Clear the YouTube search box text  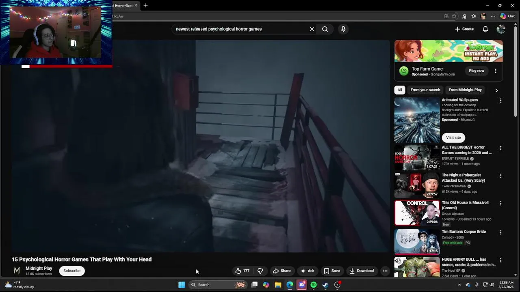pyautogui.click(x=312, y=29)
